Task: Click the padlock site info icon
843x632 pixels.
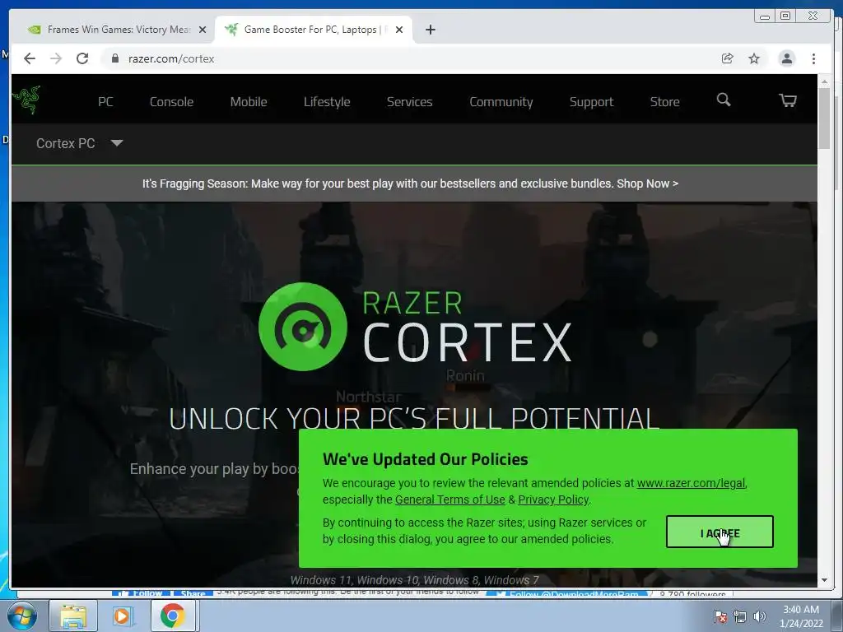Action: coord(114,58)
